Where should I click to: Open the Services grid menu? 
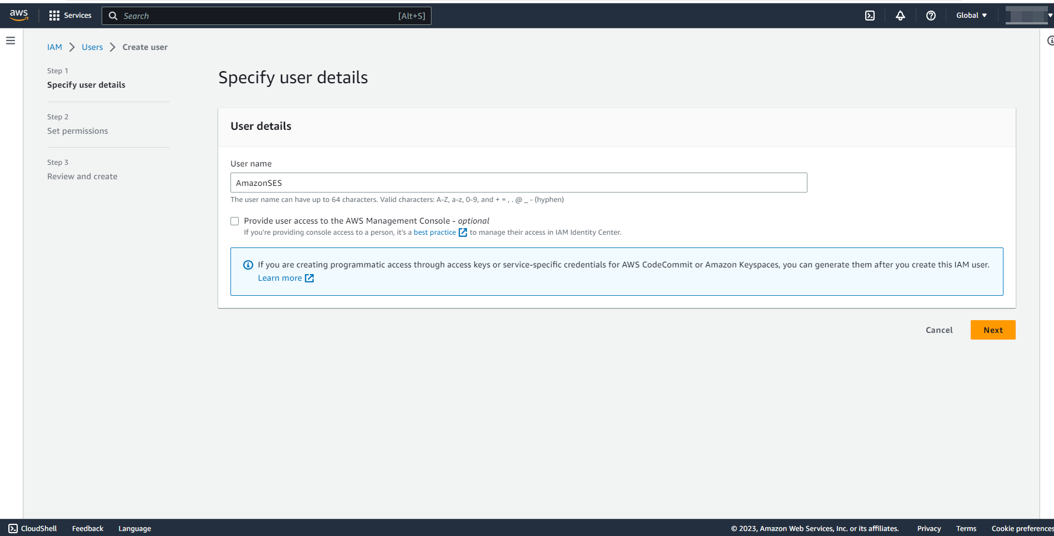[x=54, y=16]
